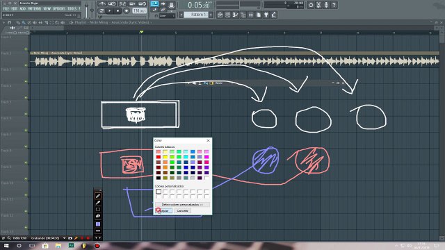Image resolution: width=445 pixels, height=250 pixels.
Task: Open the VIEW menu
Action: pyautogui.click(x=47, y=9)
